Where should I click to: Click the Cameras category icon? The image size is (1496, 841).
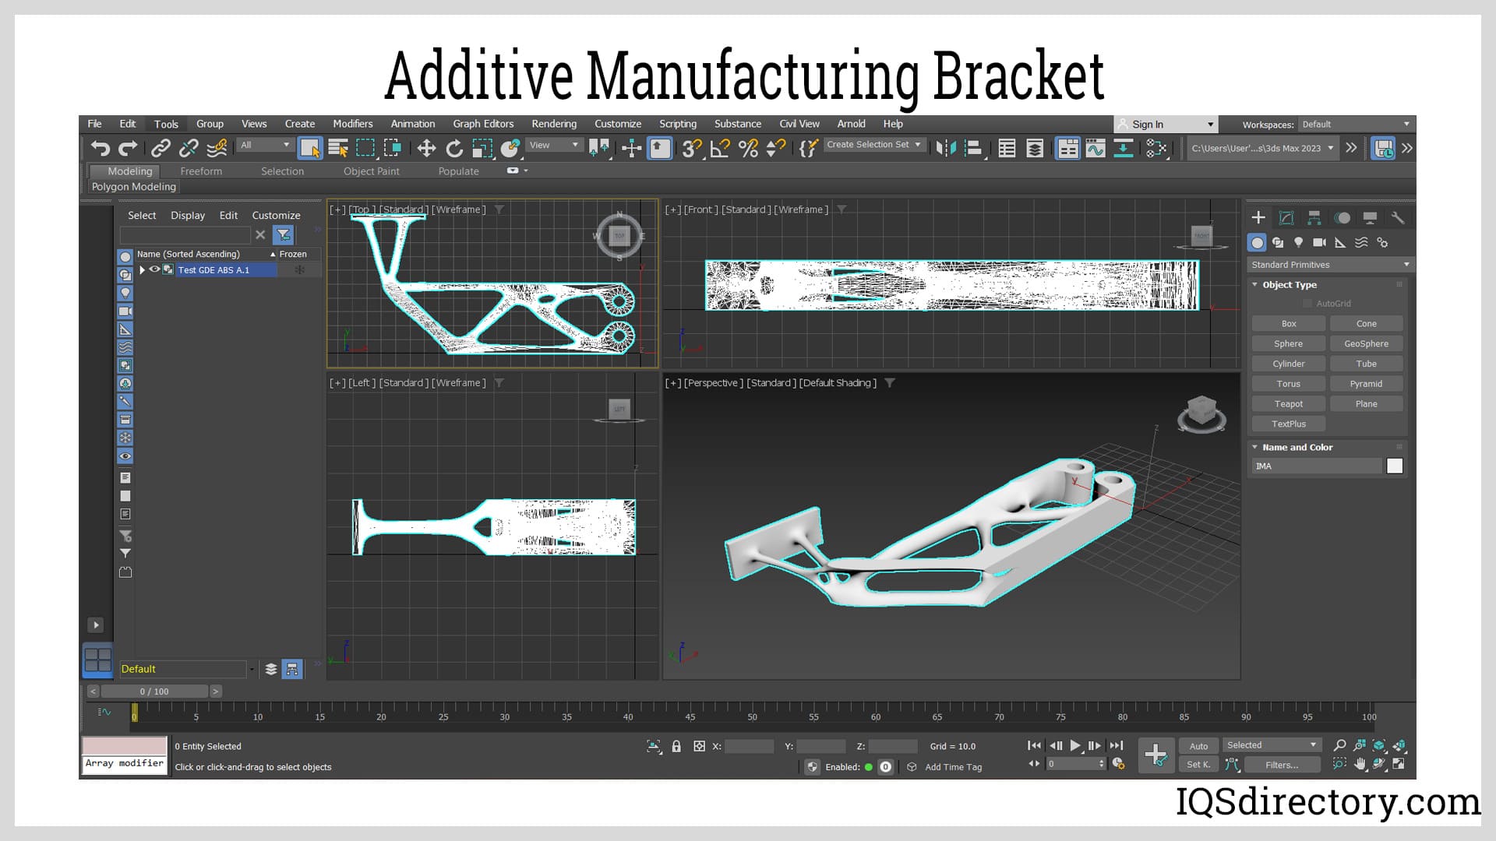point(1319,243)
